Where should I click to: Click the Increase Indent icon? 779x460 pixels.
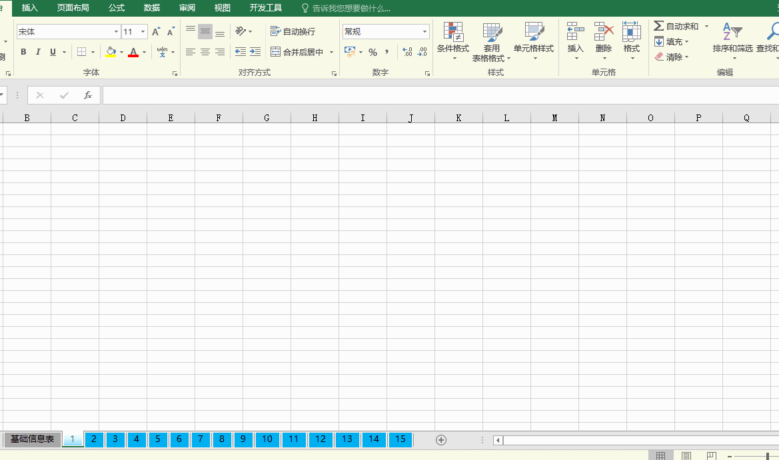click(255, 52)
